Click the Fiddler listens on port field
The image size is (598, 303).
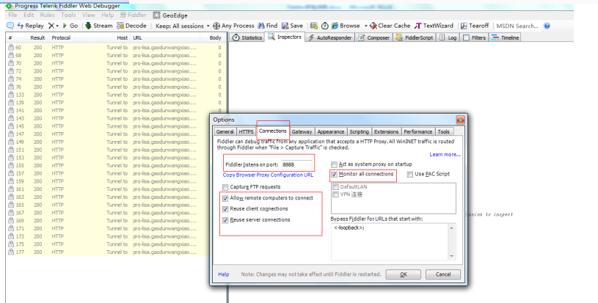click(296, 164)
